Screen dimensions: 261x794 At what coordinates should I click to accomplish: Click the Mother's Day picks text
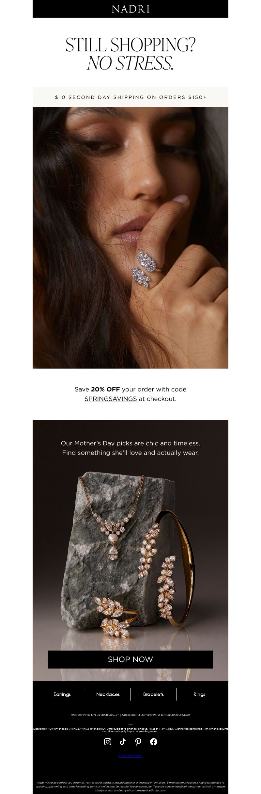(130, 448)
